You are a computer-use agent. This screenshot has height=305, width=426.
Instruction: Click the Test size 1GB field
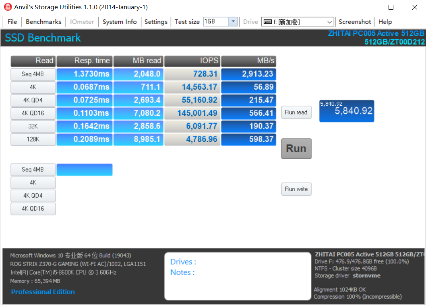[216, 21]
